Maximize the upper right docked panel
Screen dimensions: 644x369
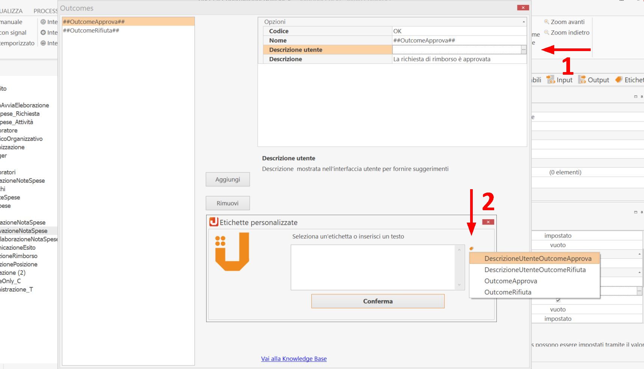coord(635,96)
